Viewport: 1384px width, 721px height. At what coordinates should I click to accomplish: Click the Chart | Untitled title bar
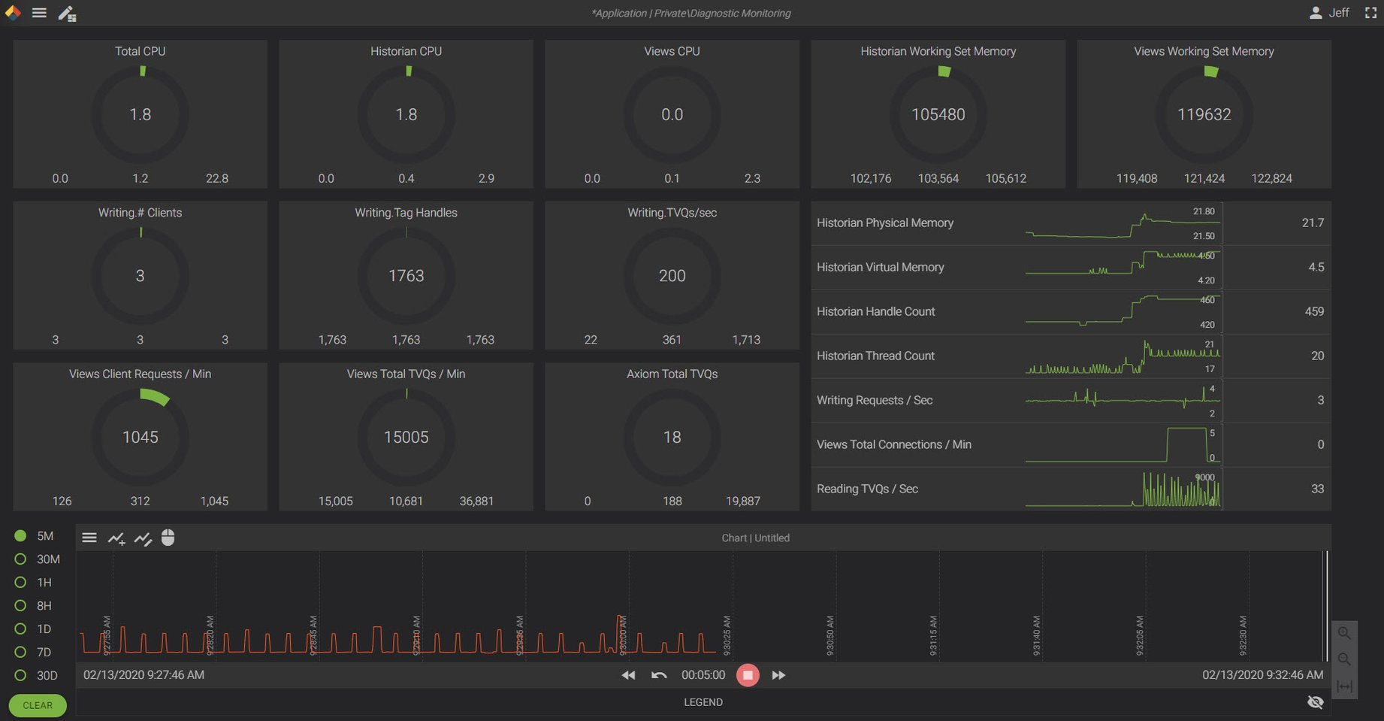pos(755,538)
